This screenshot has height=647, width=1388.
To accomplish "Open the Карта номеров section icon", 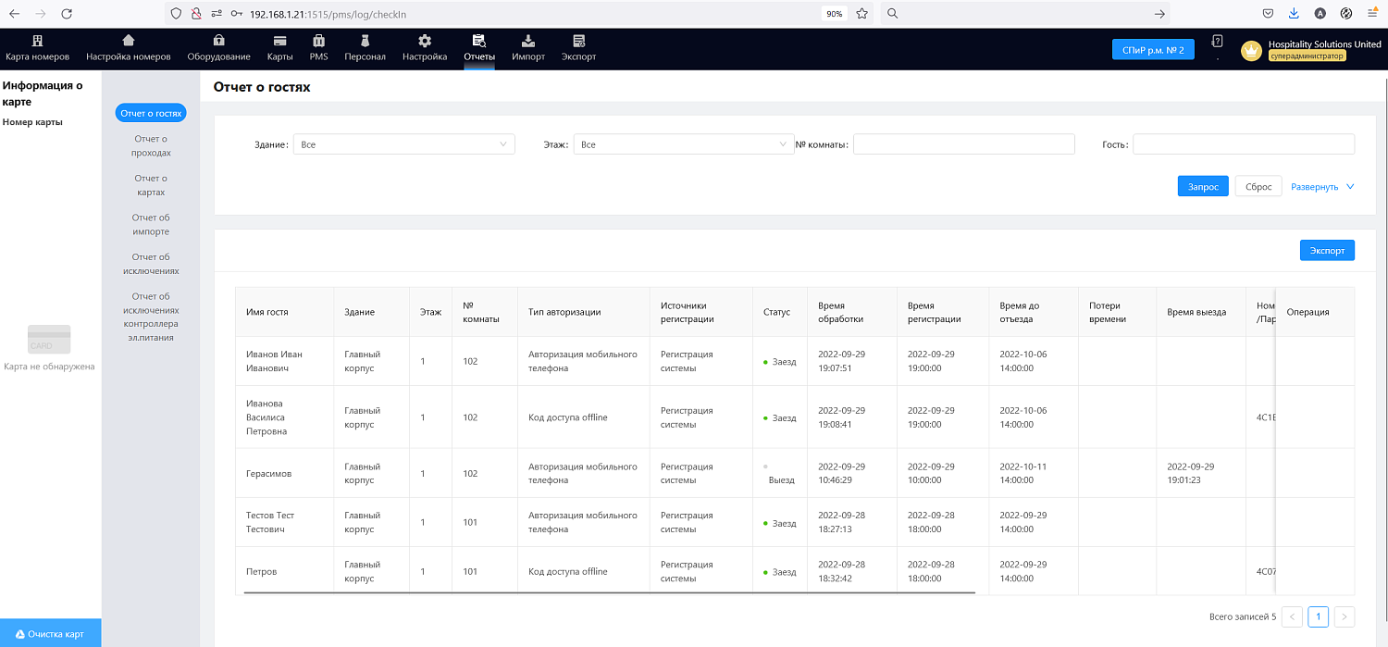I will 37,41.
